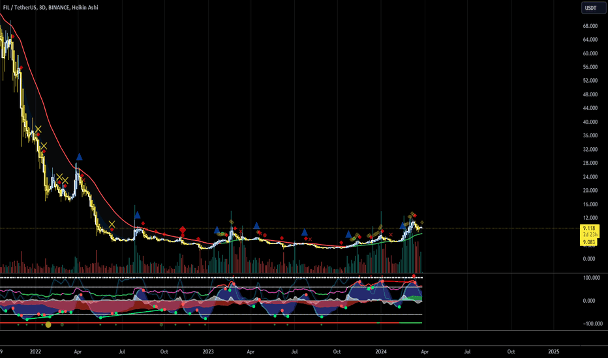Viewport: 608px width, 358px height.
Task: Click the 24.000 price axis label
Action: [590, 177]
